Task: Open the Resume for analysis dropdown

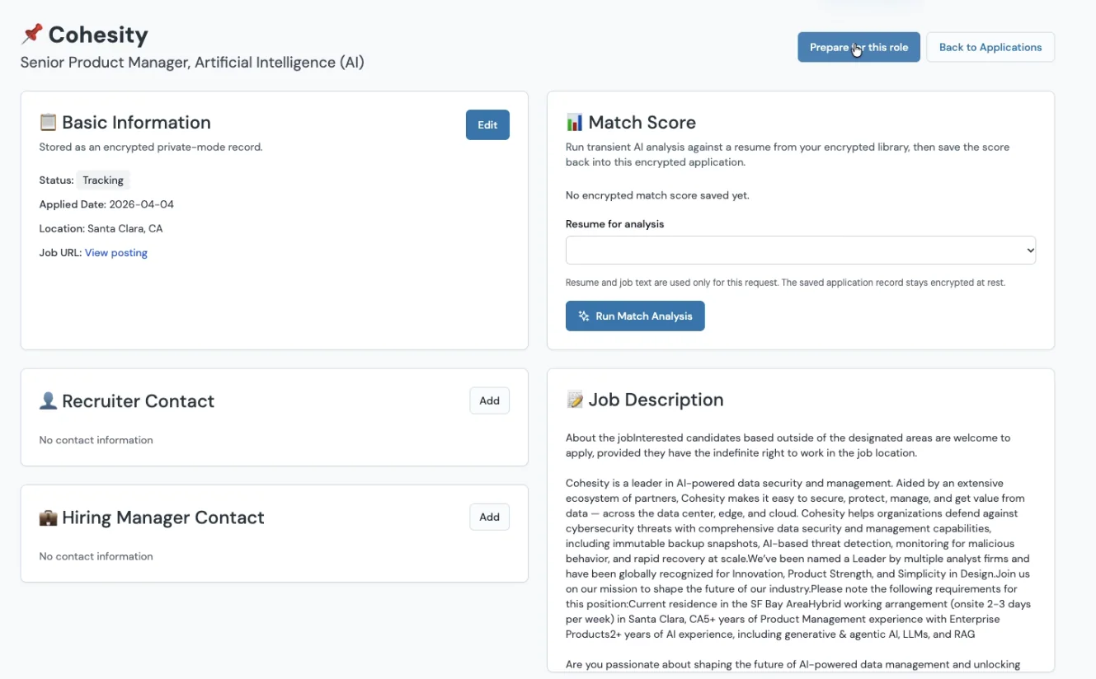Action: tap(801, 251)
